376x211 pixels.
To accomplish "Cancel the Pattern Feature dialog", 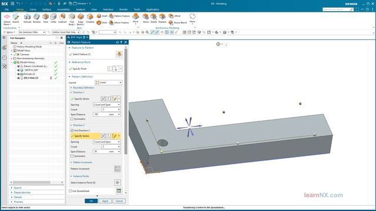I will coord(119,201).
